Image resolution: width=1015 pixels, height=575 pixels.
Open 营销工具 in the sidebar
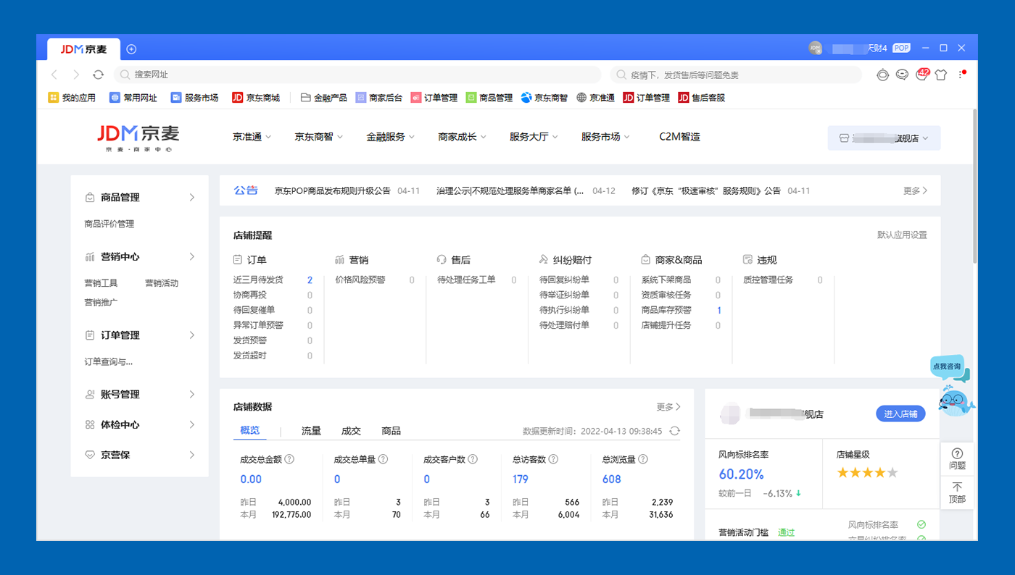point(101,283)
